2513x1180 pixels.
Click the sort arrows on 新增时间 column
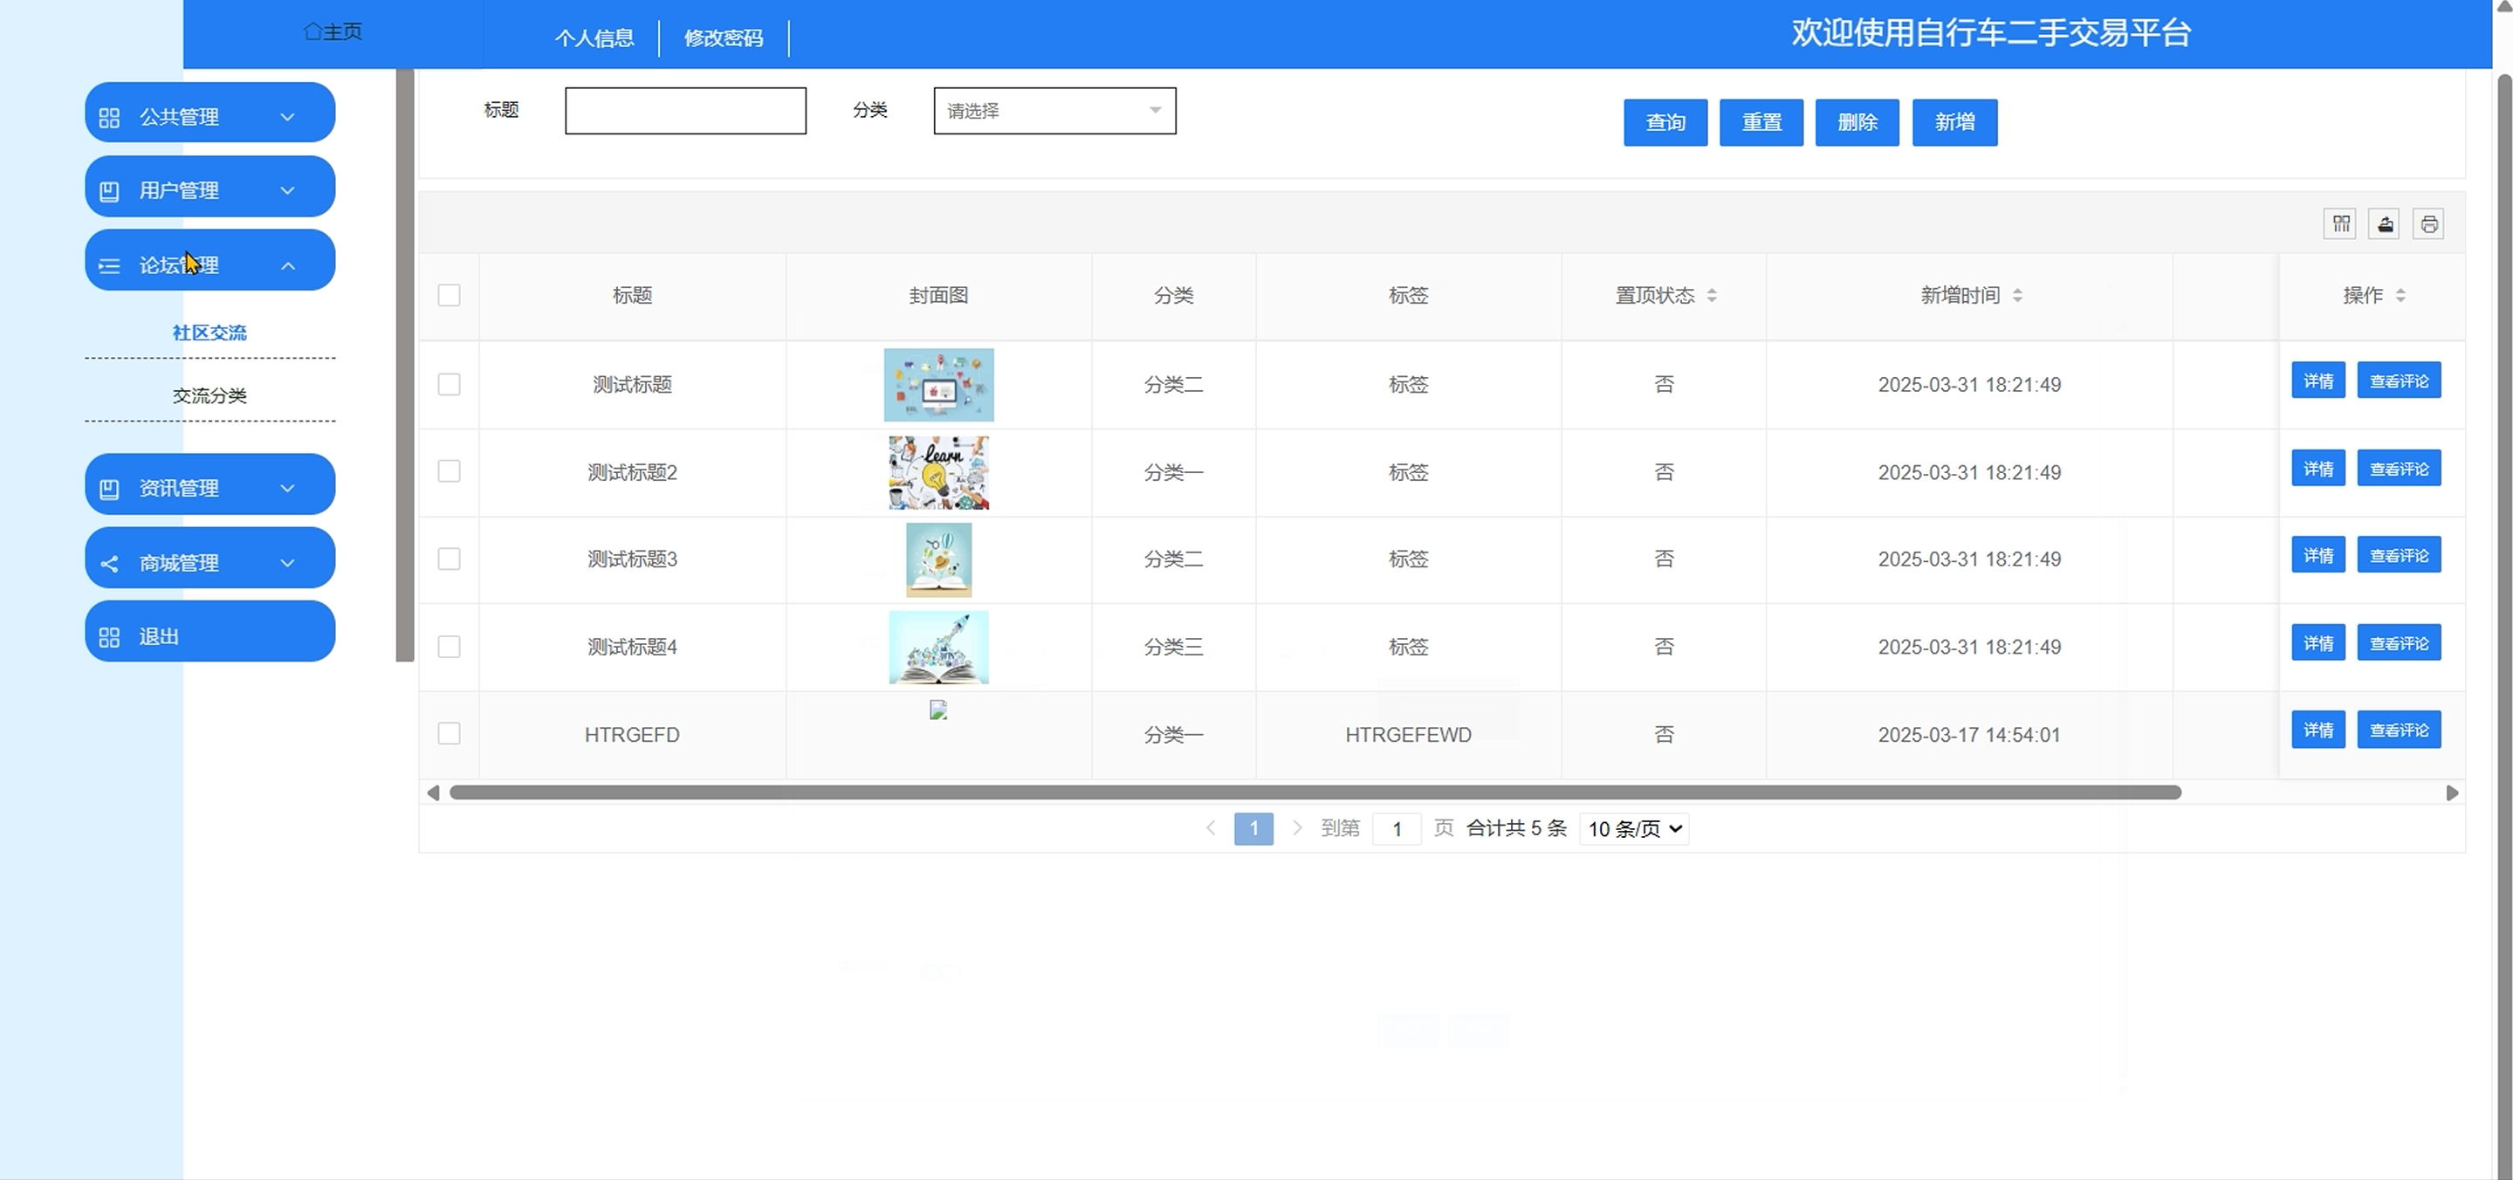(2017, 296)
